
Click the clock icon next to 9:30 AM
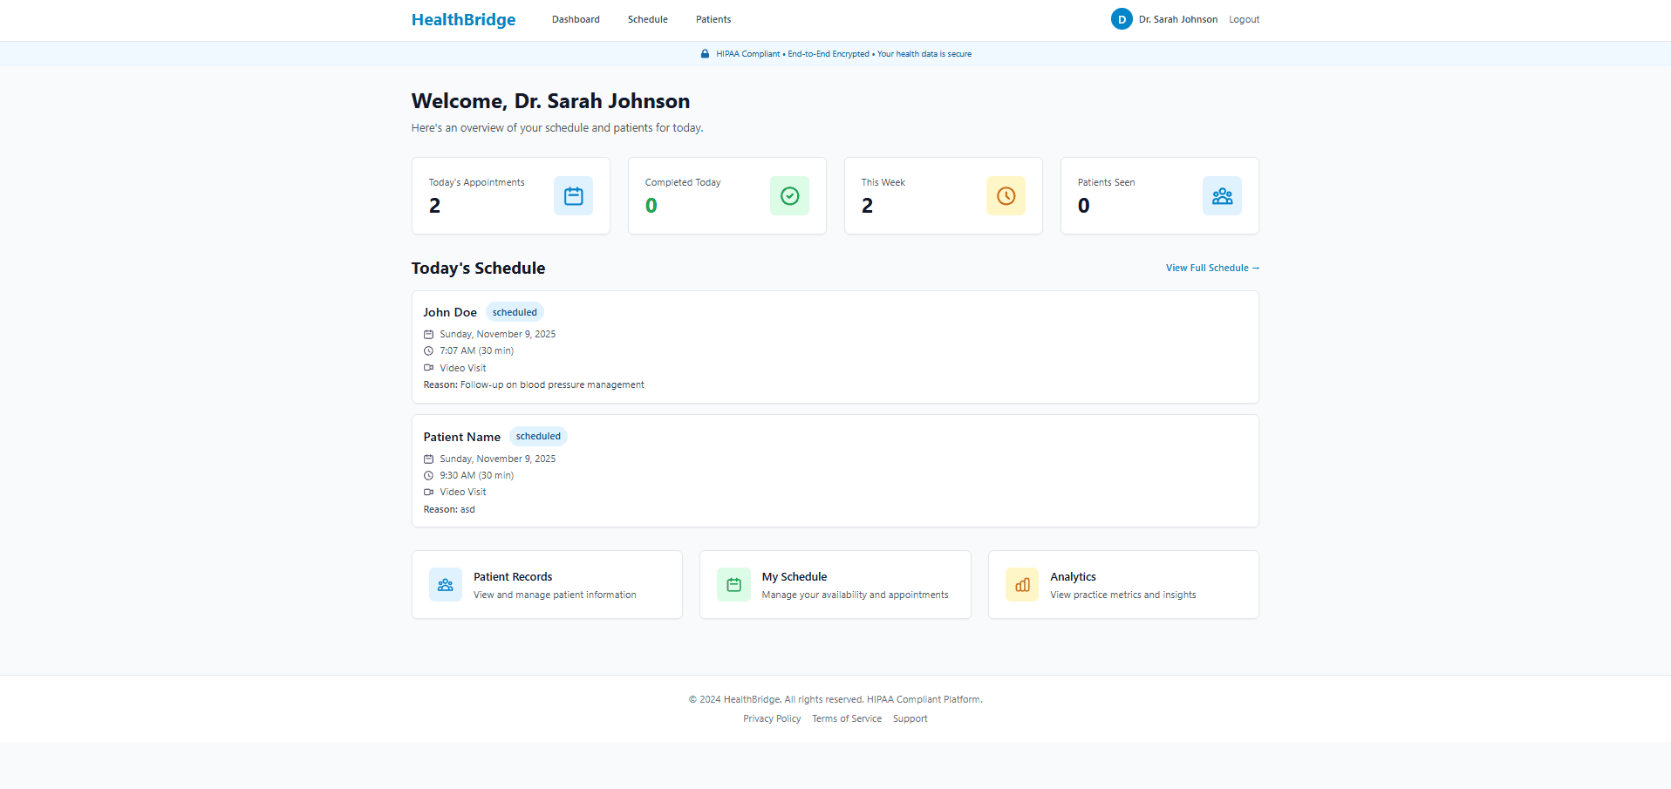(428, 475)
